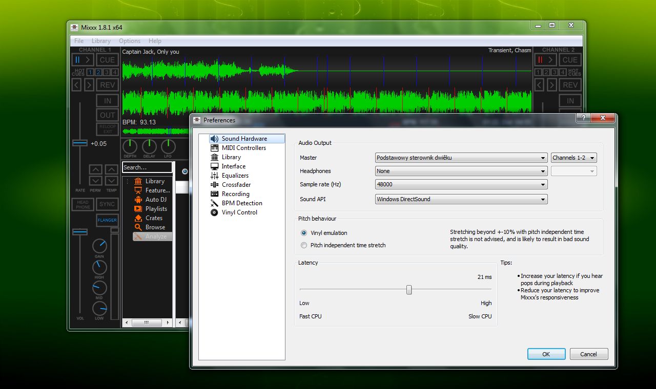Open Crates in Mixxx sidebar
Viewport: 656px width, 389px height.
point(149,218)
